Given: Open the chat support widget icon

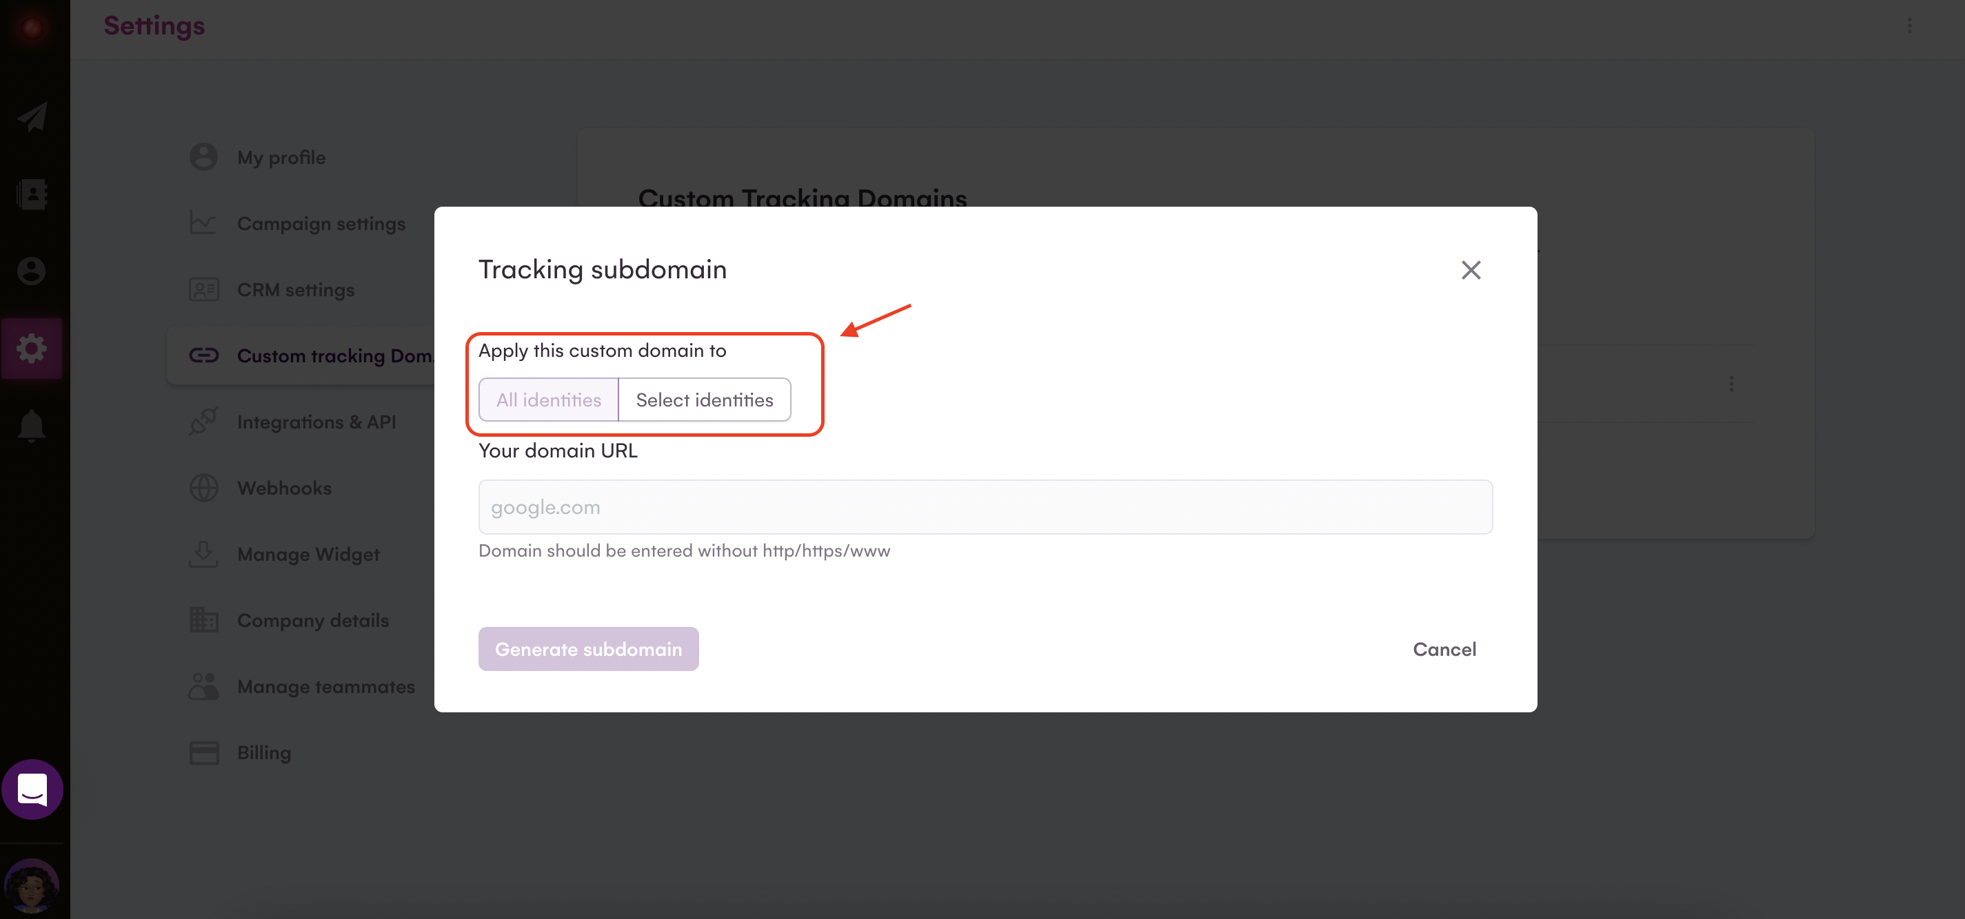Looking at the screenshot, I should pyautogui.click(x=32, y=789).
